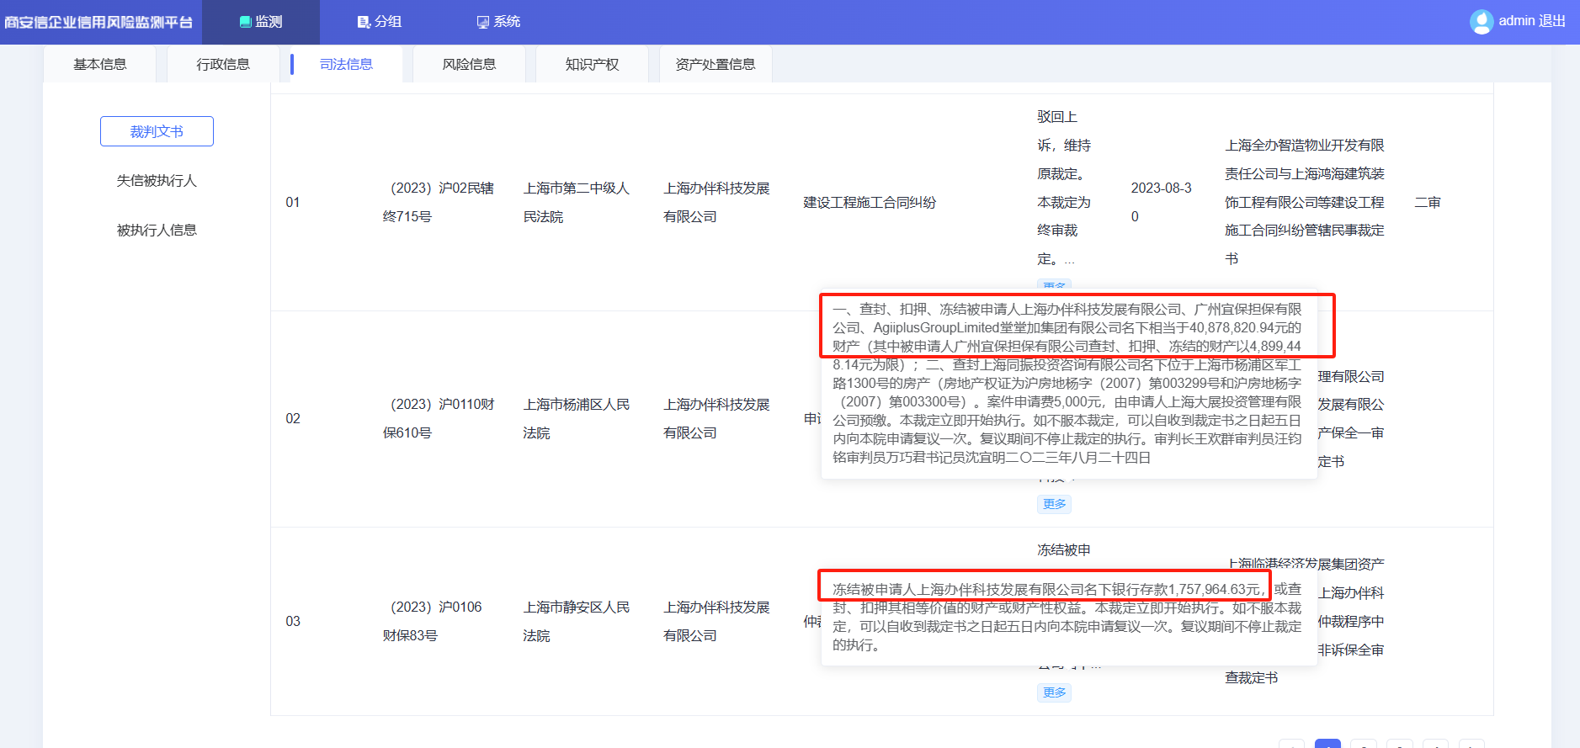Click the 二审 trial stage cell
This screenshot has width=1580, height=748.
[1428, 203]
